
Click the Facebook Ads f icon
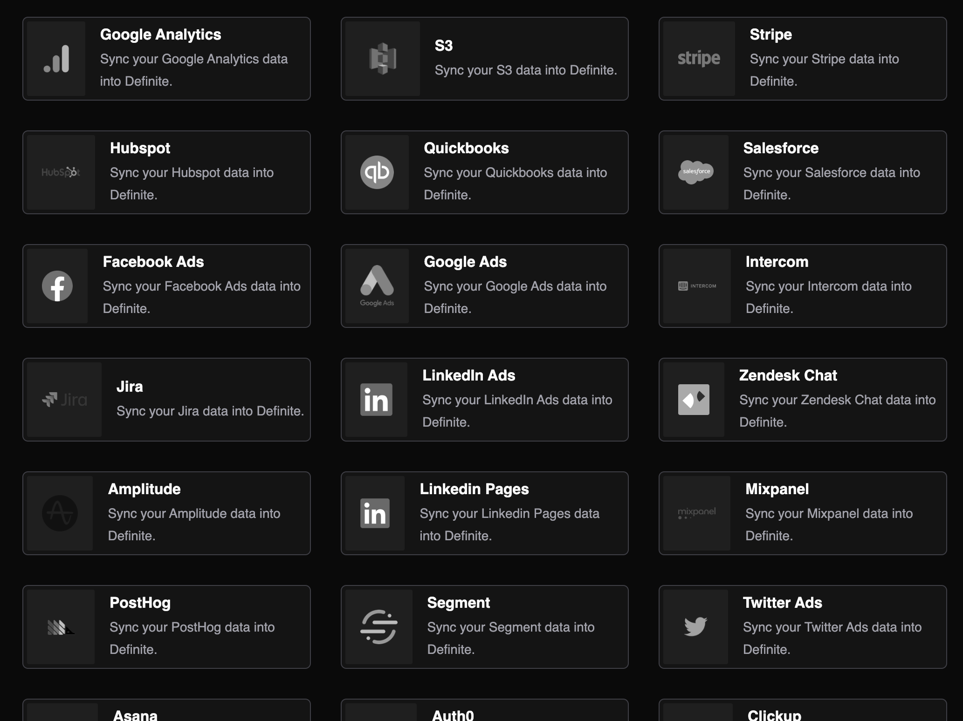[x=57, y=286]
